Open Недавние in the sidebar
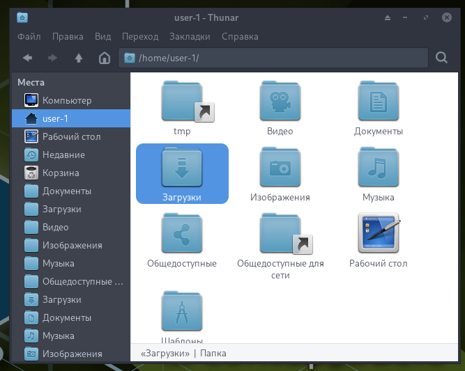Image resolution: width=465 pixels, height=371 pixels. tap(63, 155)
